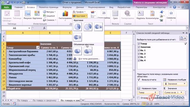Insert a Рисунок from file
190x107 pixels.
tap(28, 15)
